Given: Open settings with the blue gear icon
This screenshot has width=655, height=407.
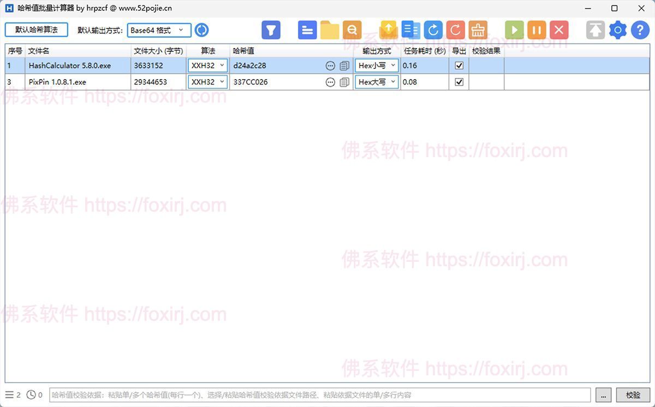Looking at the screenshot, I should click(x=618, y=30).
